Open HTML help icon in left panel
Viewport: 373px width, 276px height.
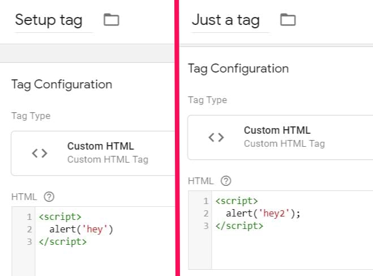pyautogui.click(x=49, y=197)
